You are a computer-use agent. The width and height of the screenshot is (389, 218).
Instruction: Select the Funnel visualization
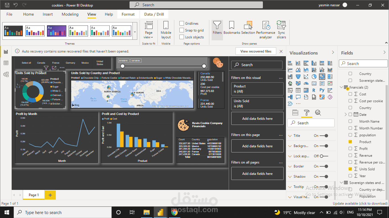click(x=298, y=77)
